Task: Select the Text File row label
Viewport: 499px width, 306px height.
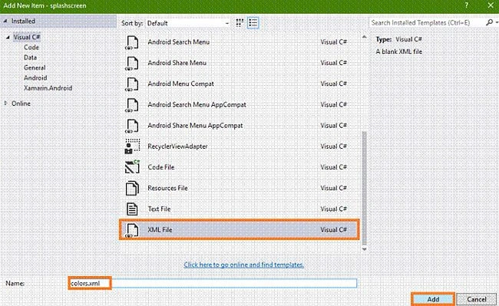Action: (159, 209)
